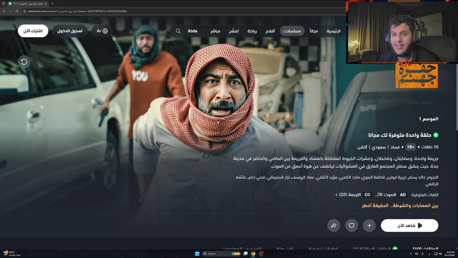
Task: Select the Shahid "حفرة جهنم" browser tab
Action: coord(28,4)
